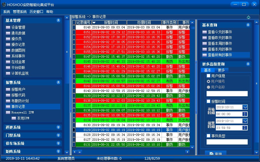Click 查看今天的事件 quick query

coord(220,32)
